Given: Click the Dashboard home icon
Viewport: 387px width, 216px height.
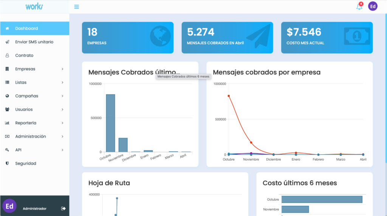Looking at the screenshot, I should (x=7, y=28).
